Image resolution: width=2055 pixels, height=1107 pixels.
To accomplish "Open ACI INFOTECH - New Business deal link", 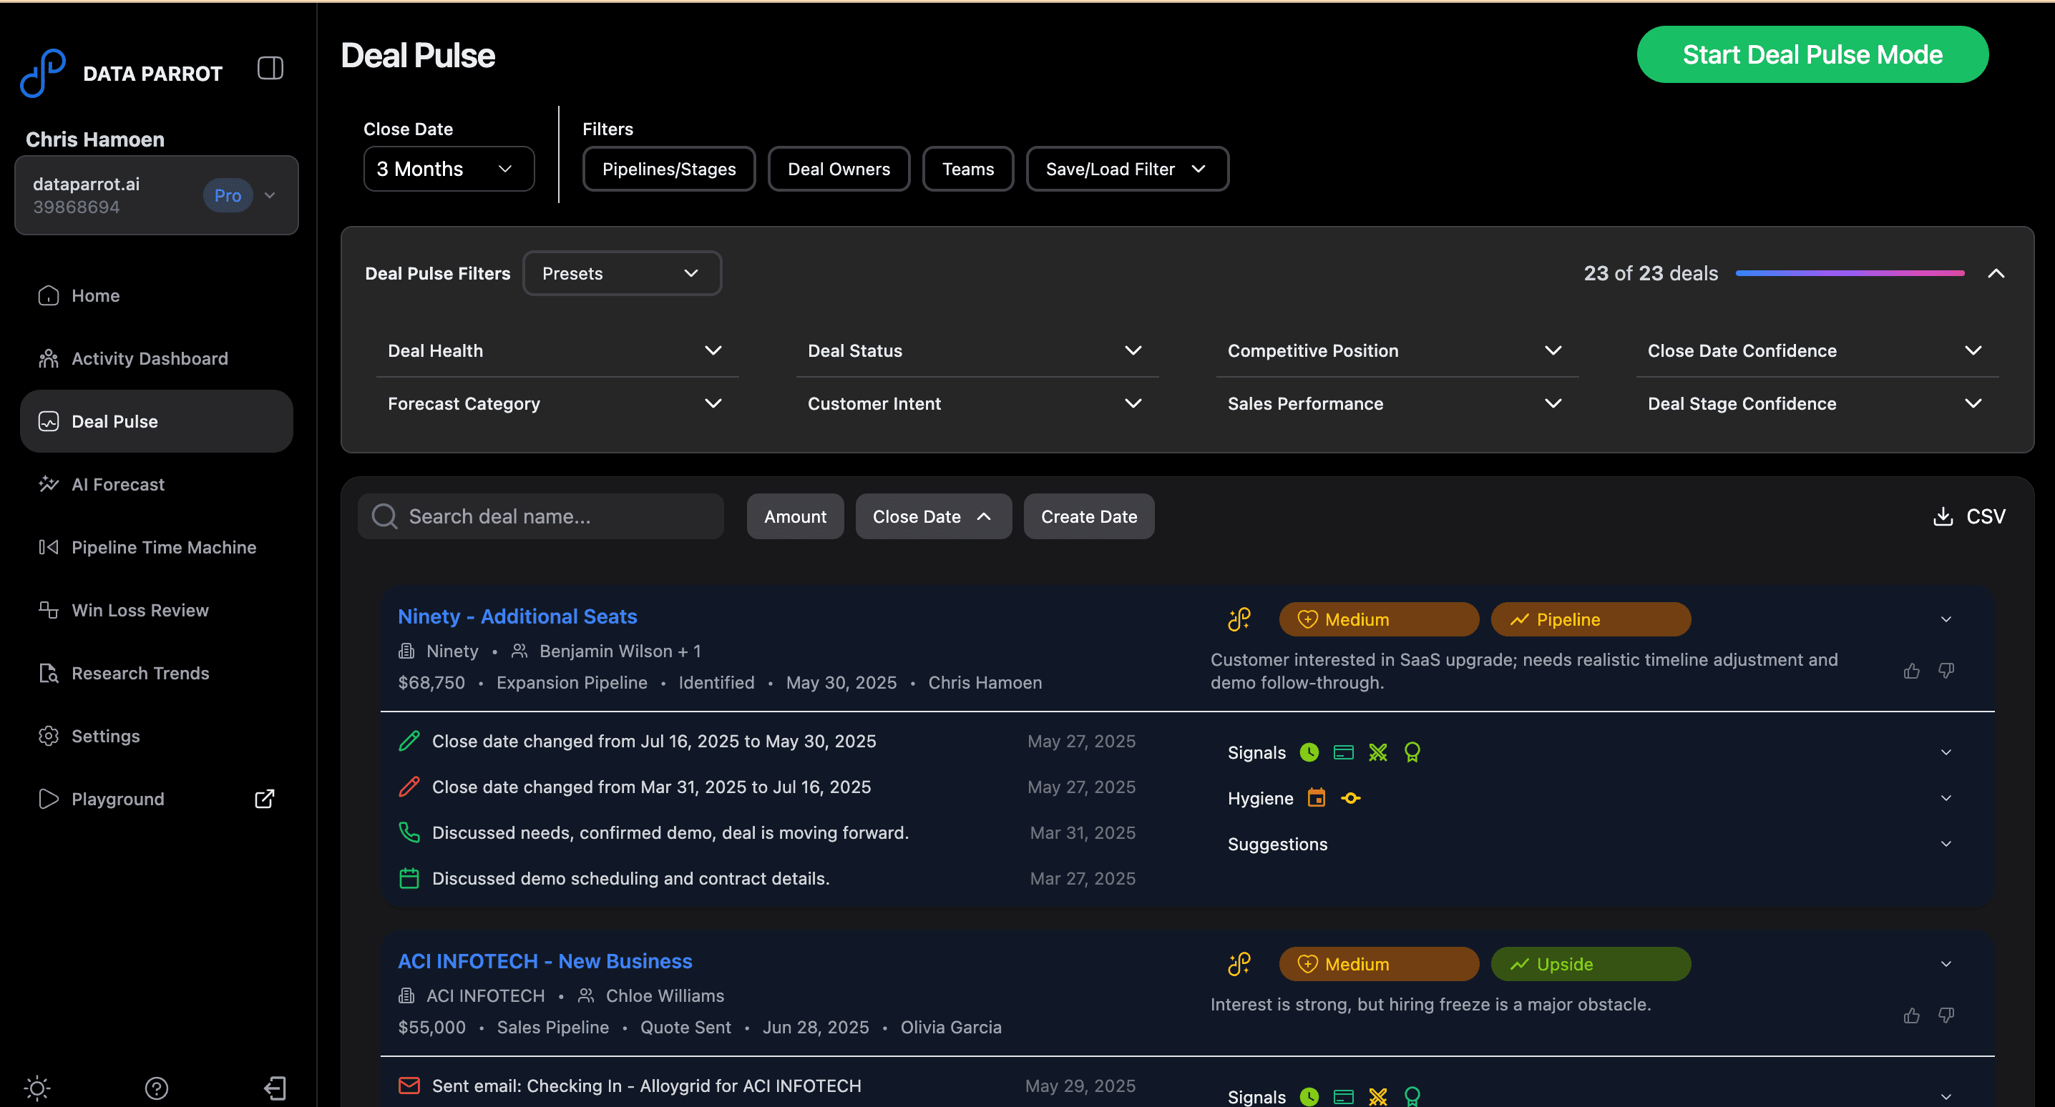I will 545,961.
